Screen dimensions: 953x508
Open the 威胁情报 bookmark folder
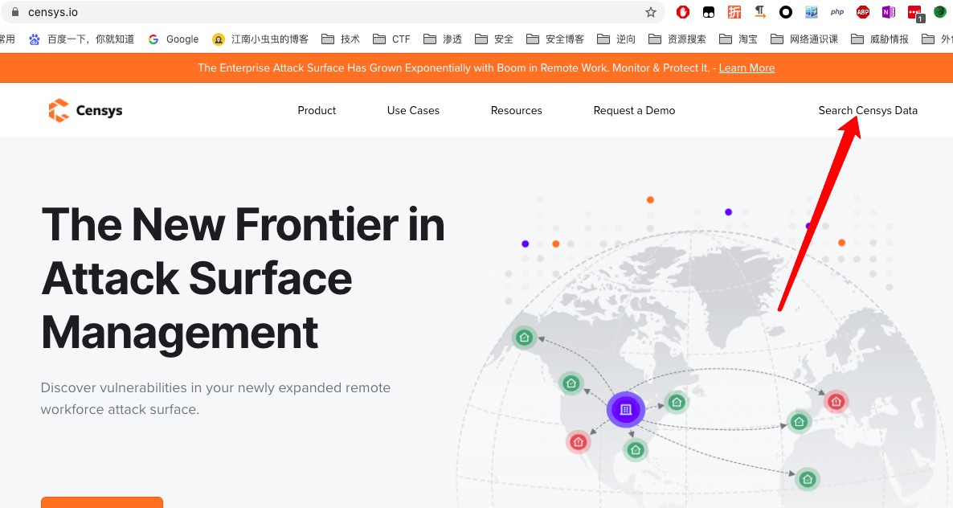coord(880,39)
